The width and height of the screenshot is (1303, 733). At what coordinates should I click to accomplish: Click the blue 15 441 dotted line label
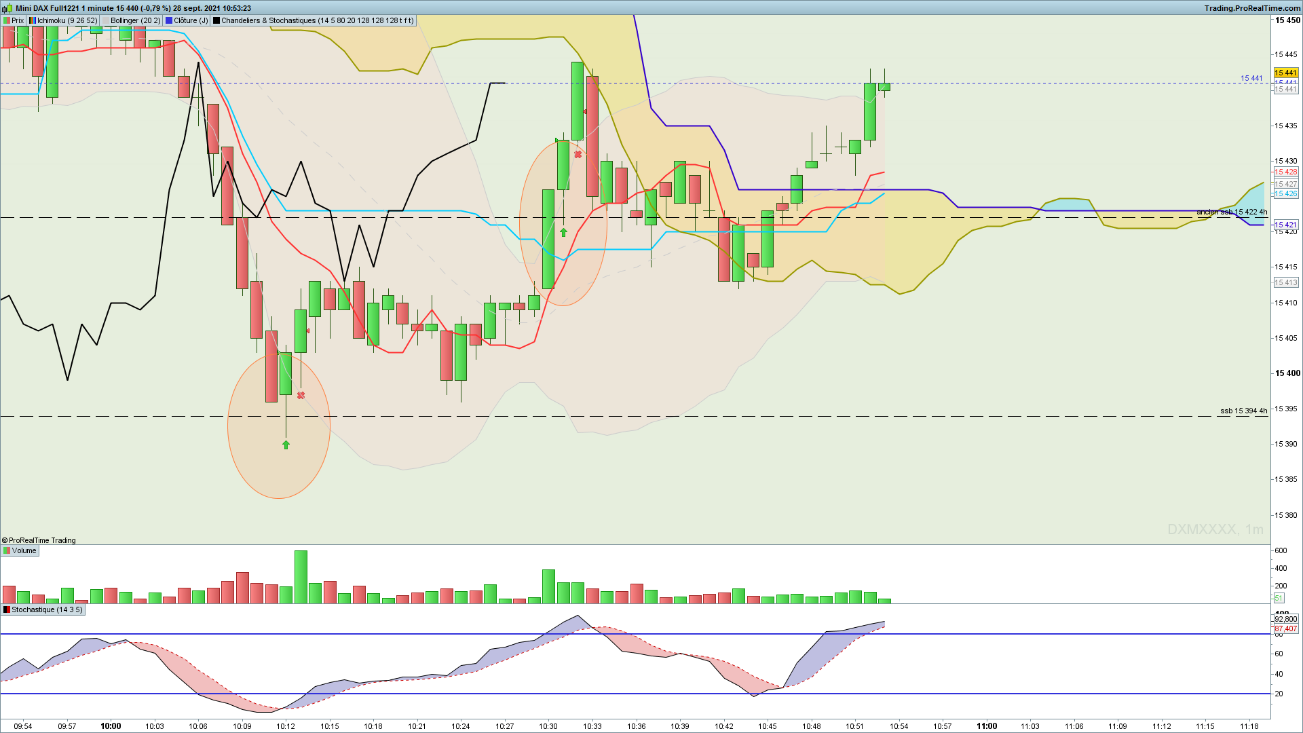point(1251,78)
